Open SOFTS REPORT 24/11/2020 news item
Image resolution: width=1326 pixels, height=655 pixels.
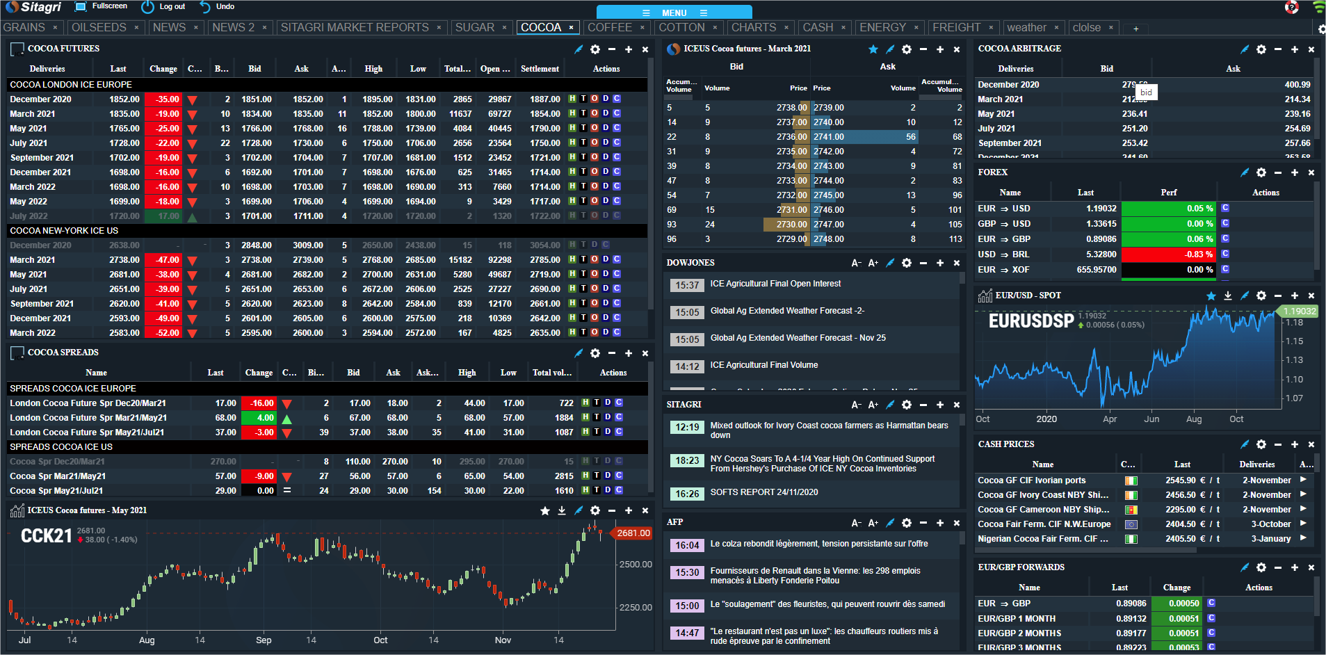763,492
